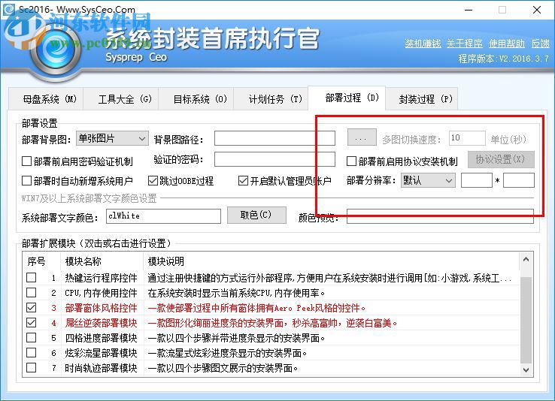This screenshot has width=555, height=401.
Task: Expand the 部署分辨率 dropdown
Action: coord(428,180)
